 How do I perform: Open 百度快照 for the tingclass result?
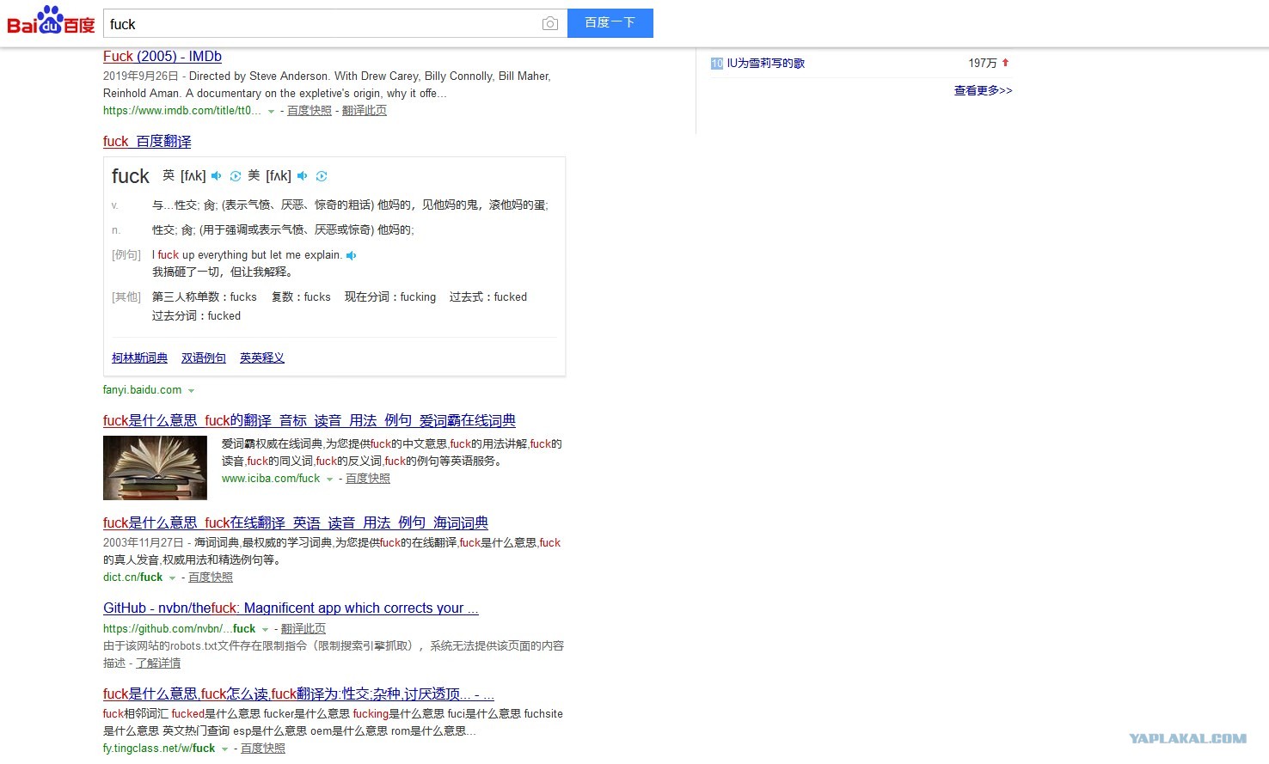(263, 749)
